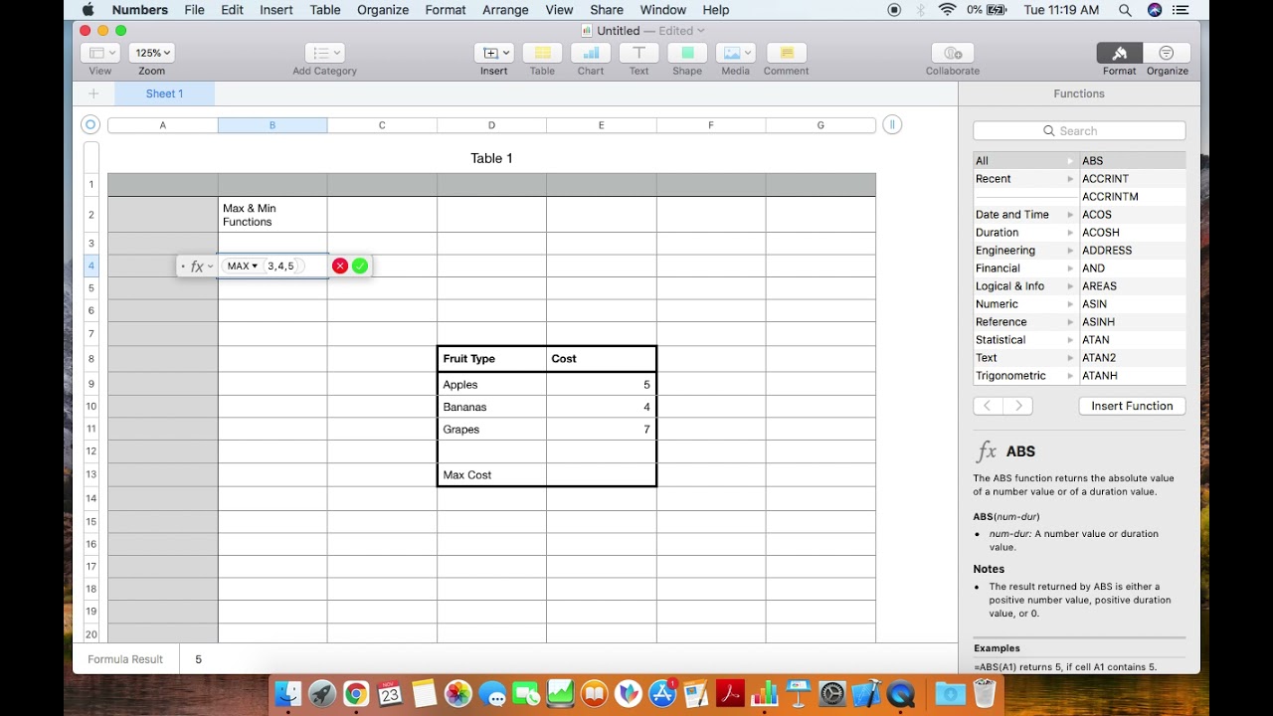Go forward with the functions right arrow

click(1017, 406)
